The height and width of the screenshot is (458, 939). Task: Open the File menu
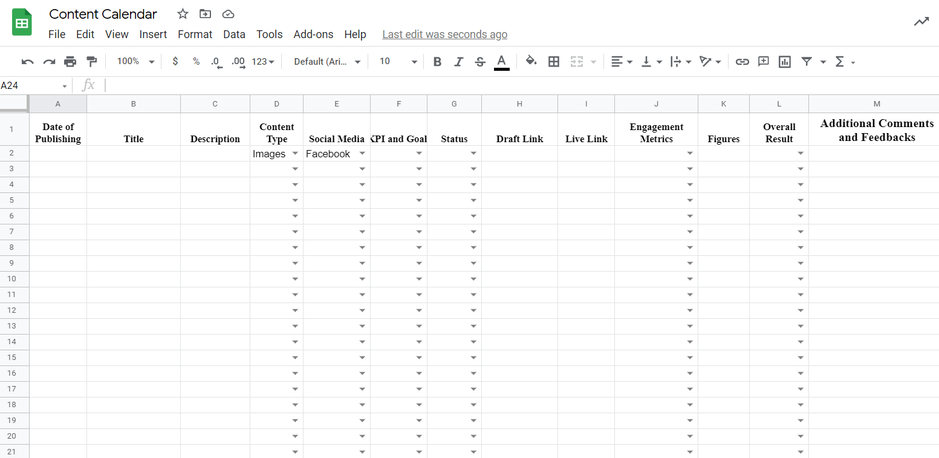pos(57,34)
